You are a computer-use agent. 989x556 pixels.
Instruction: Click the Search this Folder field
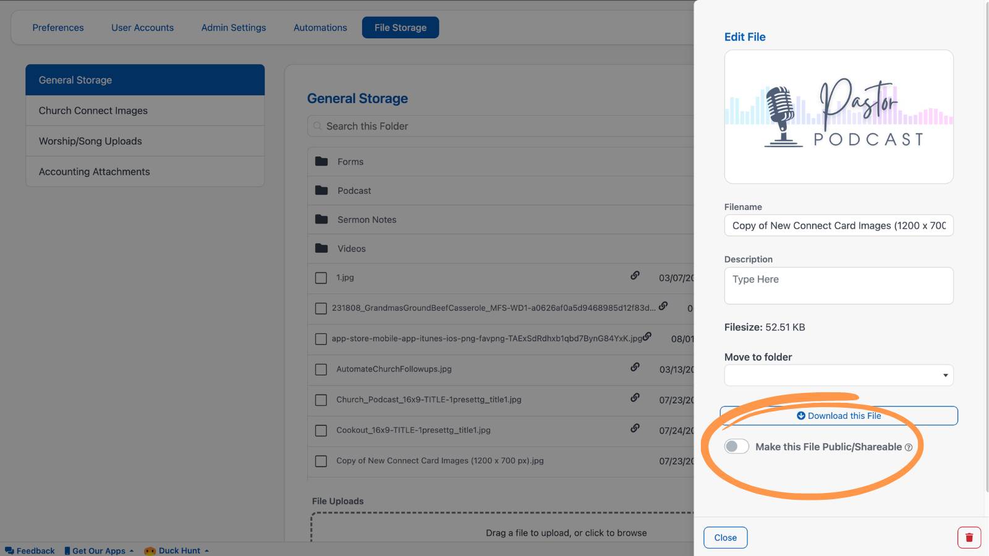(501, 126)
